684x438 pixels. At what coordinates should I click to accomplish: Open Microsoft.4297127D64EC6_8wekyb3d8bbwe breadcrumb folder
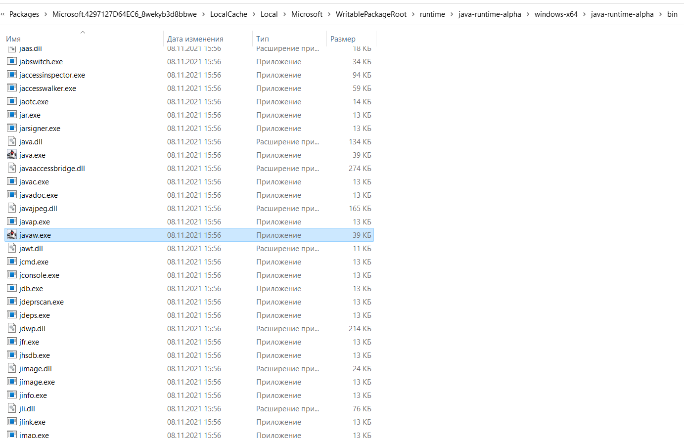(x=125, y=14)
